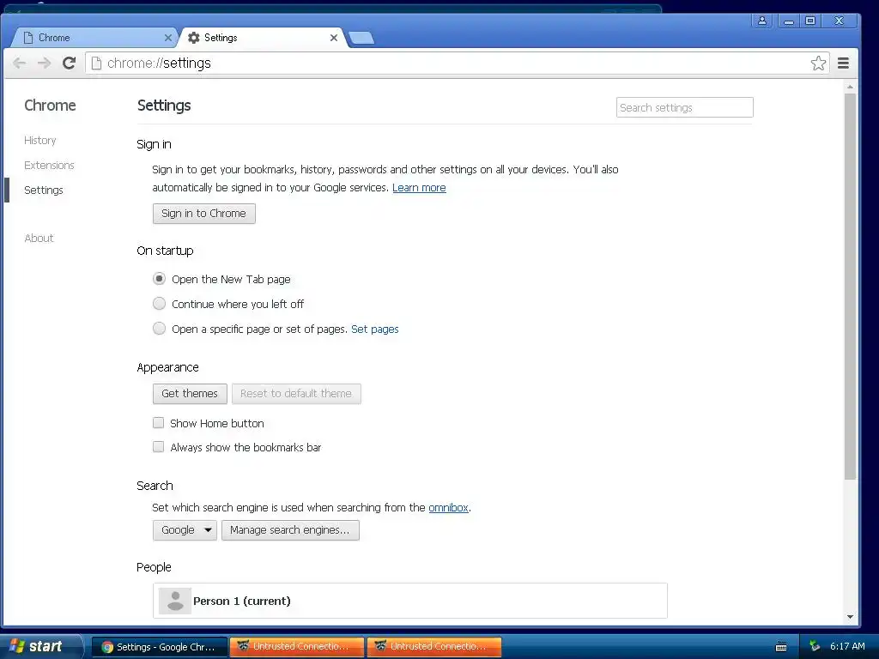The width and height of the screenshot is (879, 659).
Task: Click the vertical scrollbar thumb
Action: [850, 286]
